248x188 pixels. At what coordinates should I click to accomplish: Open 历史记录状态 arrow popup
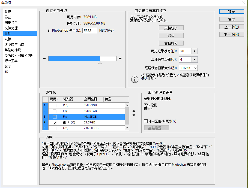[x=195, y=51]
